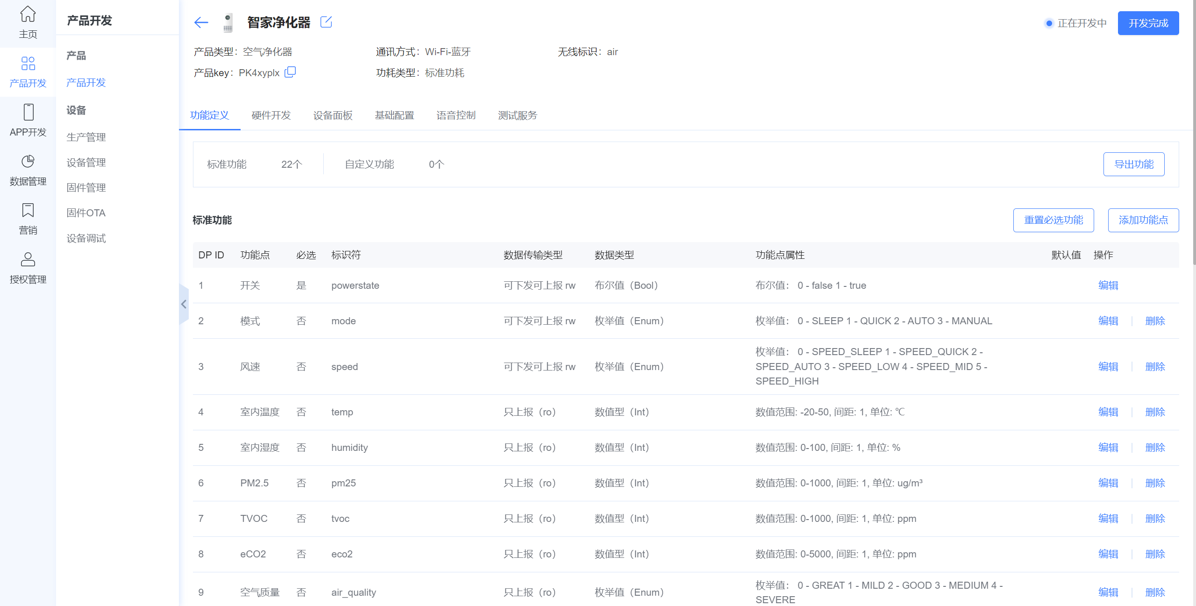
Task: Collapse the side menu with chevron handle
Action: (184, 304)
